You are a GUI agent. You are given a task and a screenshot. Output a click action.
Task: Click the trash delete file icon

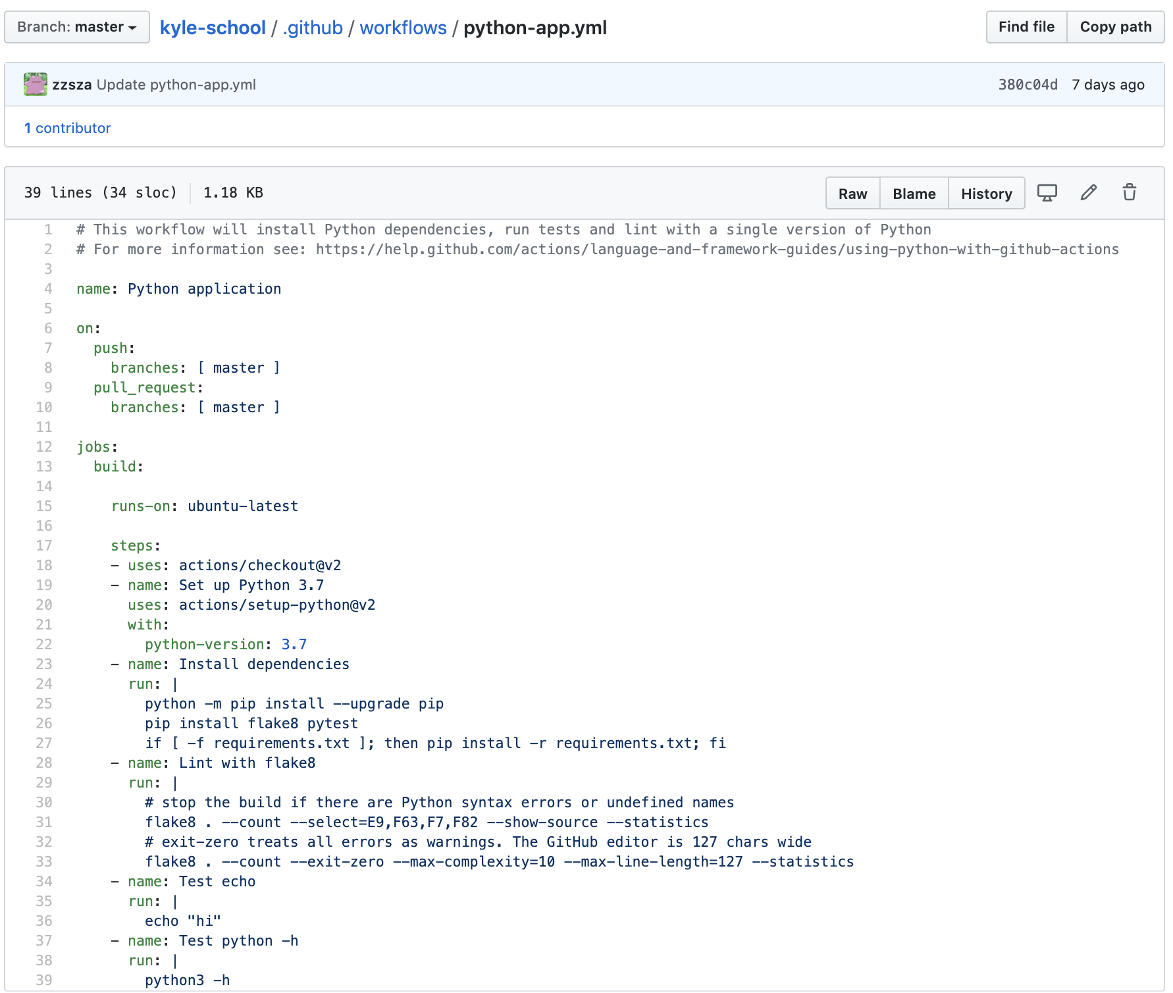click(1129, 193)
